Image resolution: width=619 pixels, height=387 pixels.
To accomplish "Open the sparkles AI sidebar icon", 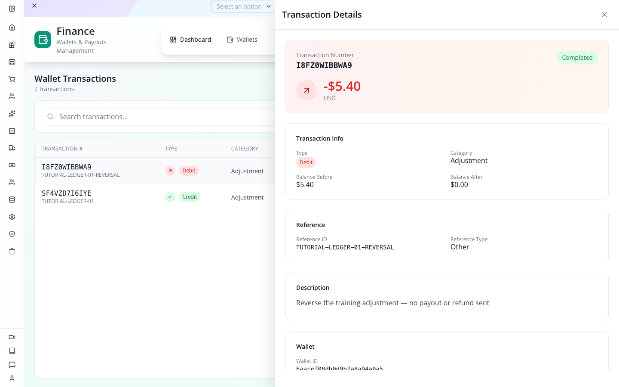I will [x=12, y=114].
